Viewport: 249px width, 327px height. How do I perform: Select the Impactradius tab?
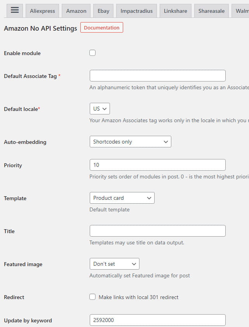pos(137,11)
